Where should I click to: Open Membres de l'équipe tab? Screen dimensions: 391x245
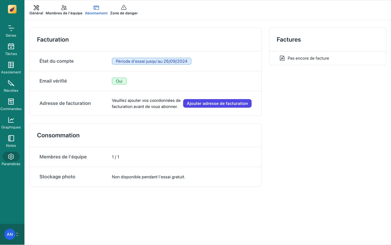click(64, 10)
